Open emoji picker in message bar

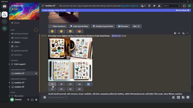click(x=188, y=97)
